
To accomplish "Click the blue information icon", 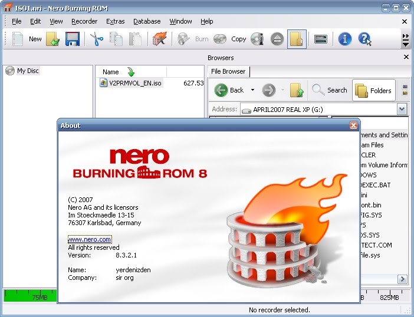I will 345,39.
